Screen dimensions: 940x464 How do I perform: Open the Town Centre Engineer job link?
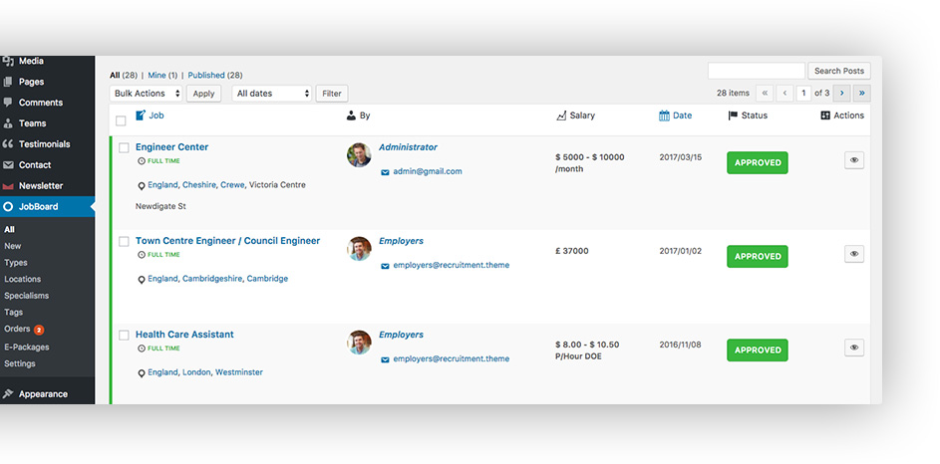(227, 241)
